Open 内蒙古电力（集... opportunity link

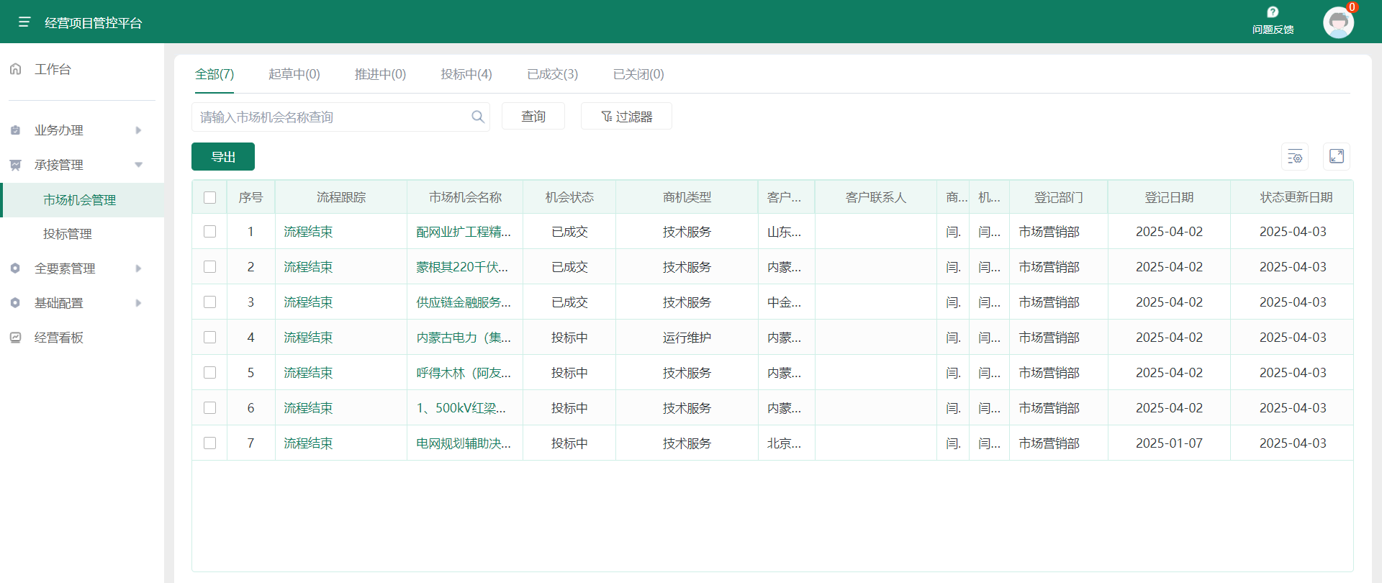pos(464,338)
